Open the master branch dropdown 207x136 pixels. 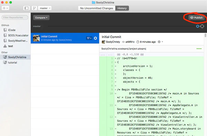[x=45, y=8]
